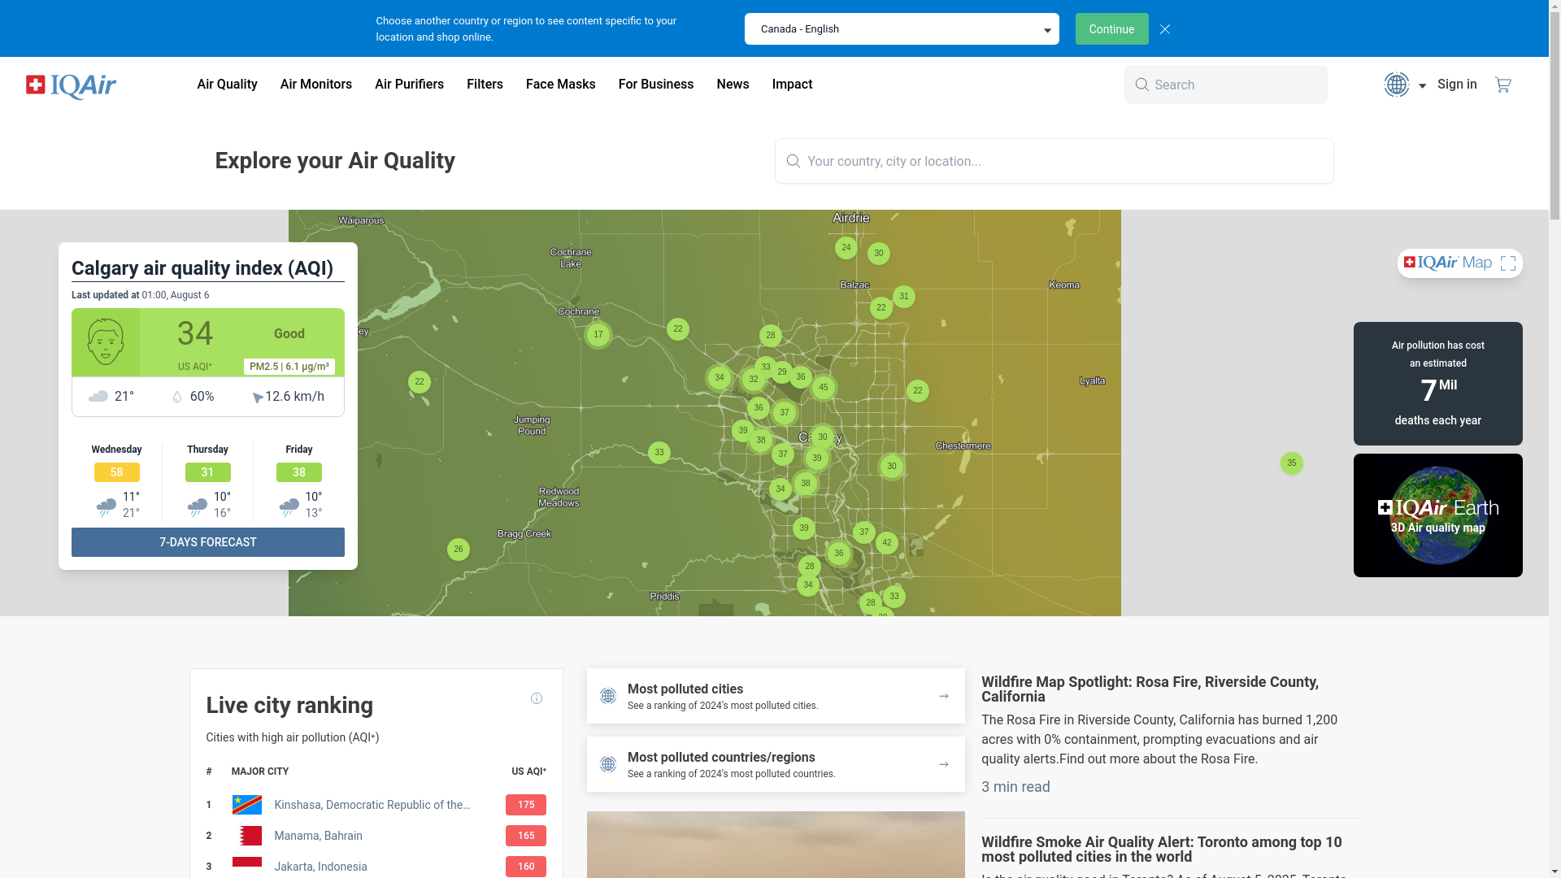Image resolution: width=1561 pixels, height=878 pixels.
Task: Open the IQAir Earth 3D map card
Action: (1438, 515)
